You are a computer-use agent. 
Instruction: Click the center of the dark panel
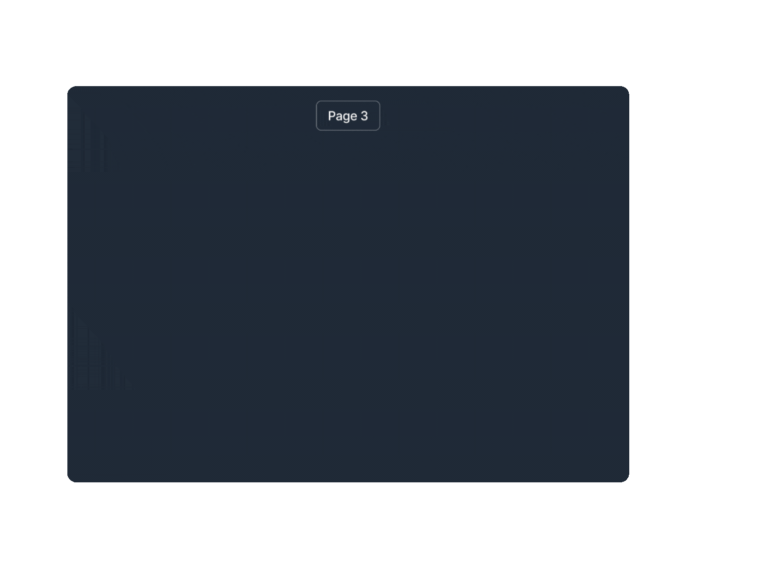point(348,284)
